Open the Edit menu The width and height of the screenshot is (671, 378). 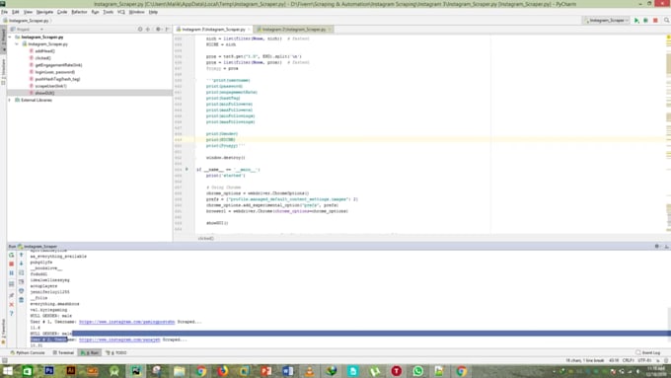pyautogui.click(x=16, y=12)
